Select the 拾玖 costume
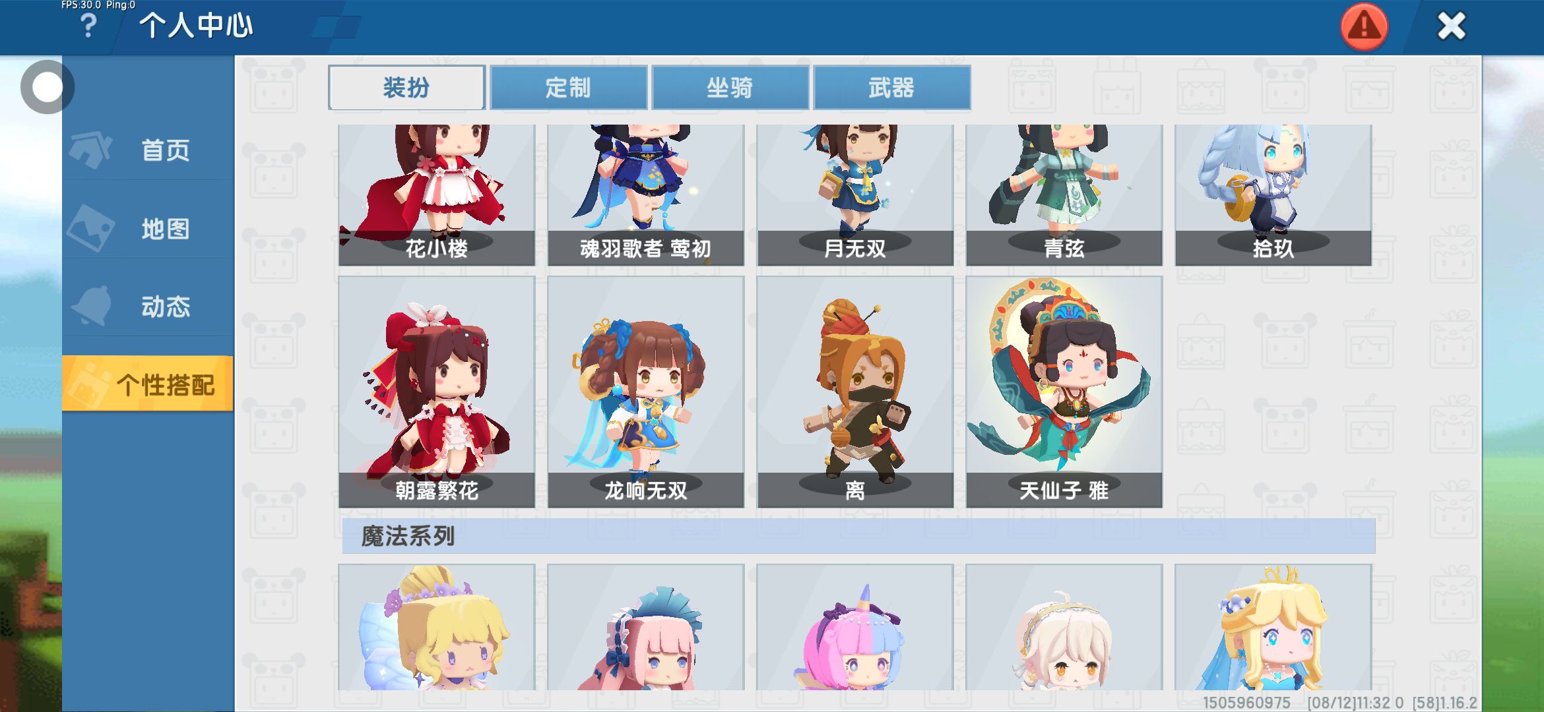 [1273, 195]
